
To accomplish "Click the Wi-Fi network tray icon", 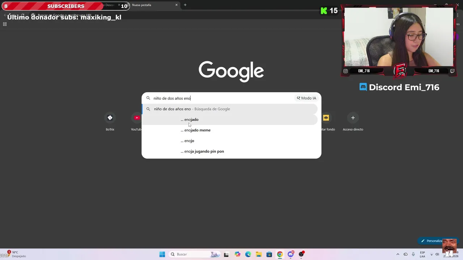I will (431, 254).
